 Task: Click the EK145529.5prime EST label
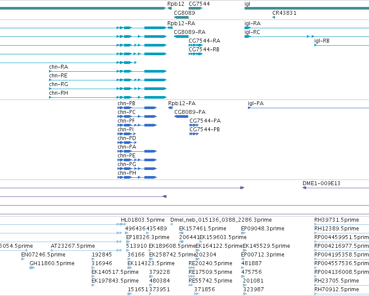(266, 246)
